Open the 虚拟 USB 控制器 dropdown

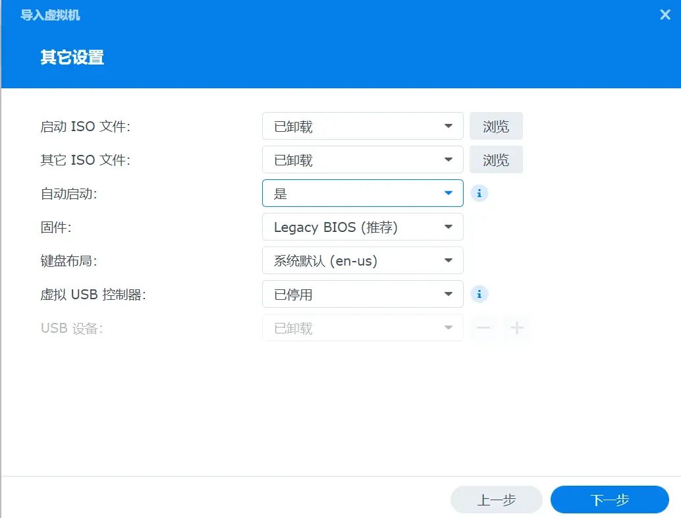[363, 294]
